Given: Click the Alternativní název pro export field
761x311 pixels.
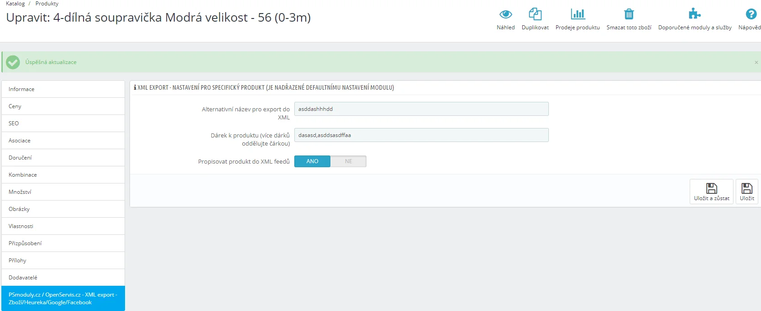Looking at the screenshot, I should tap(421, 109).
